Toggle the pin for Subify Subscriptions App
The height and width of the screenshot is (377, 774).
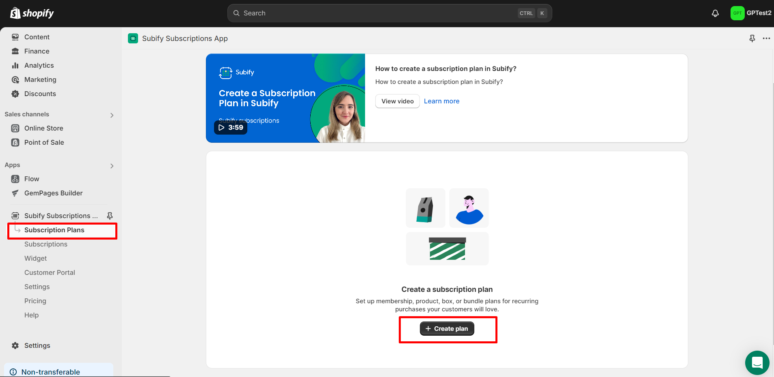tap(109, 215)
